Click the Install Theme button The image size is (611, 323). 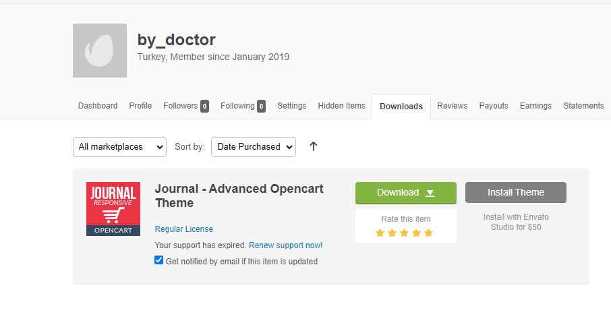click(x=515, y=192)
